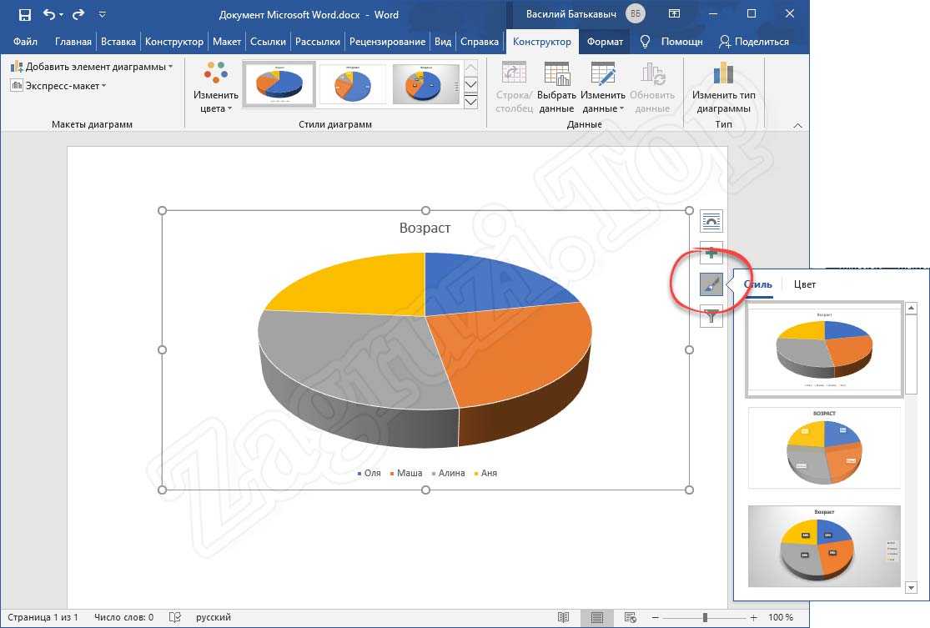Open the Рассылки tab

[317, 42]
